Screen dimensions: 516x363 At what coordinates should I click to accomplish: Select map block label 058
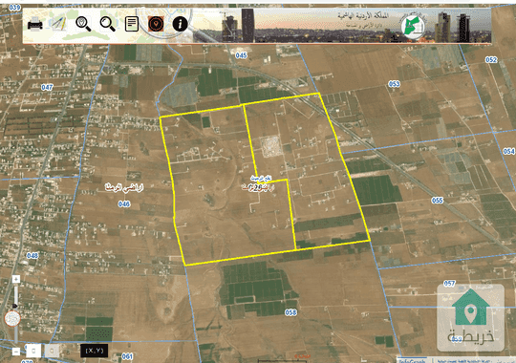pyautogui.click(x=290, y=312)
